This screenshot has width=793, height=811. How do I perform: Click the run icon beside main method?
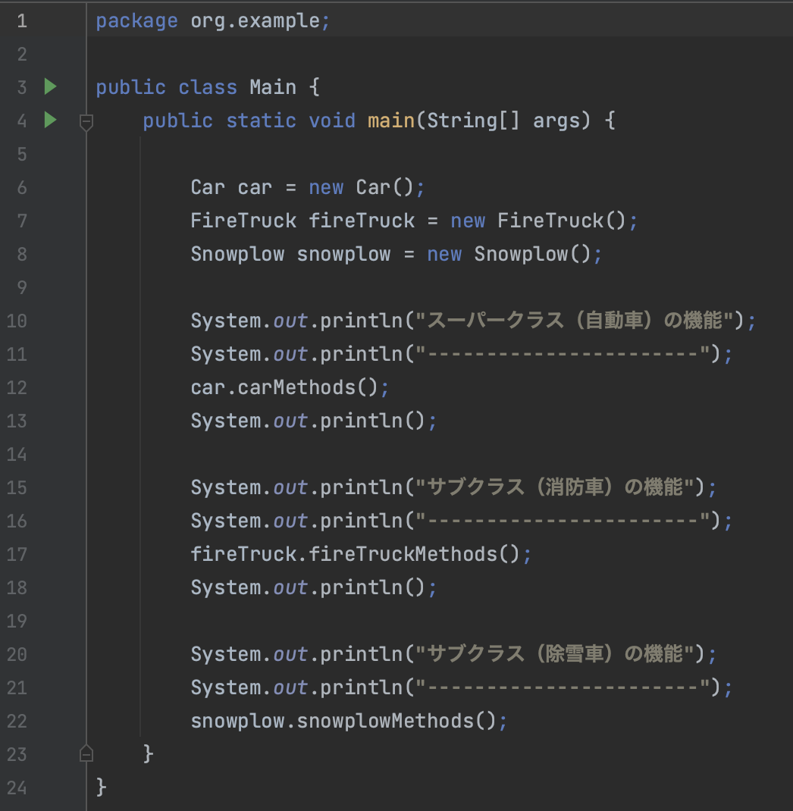(50, 120)
